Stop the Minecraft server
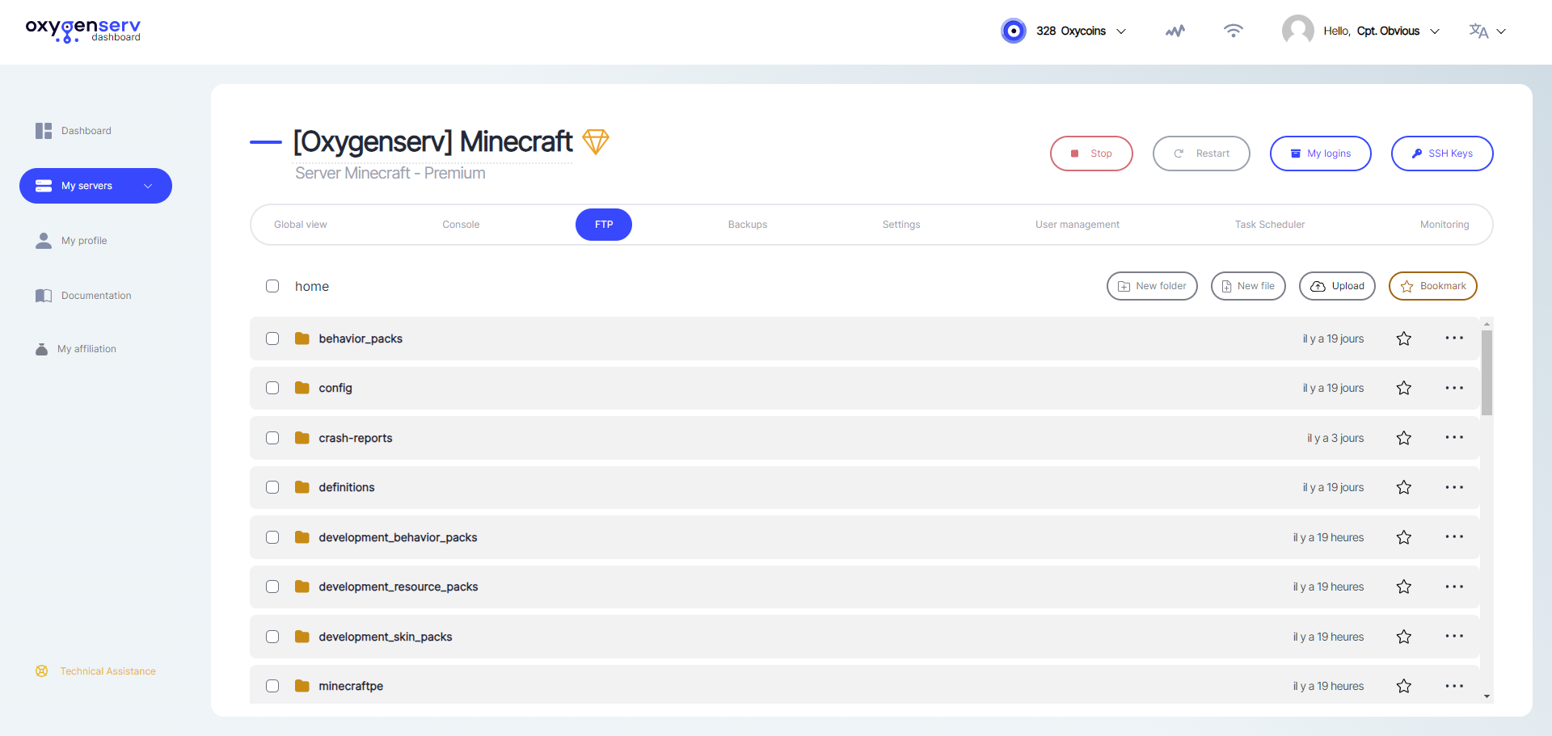This screenshot has width=1552, height=736. point(1091,154)
